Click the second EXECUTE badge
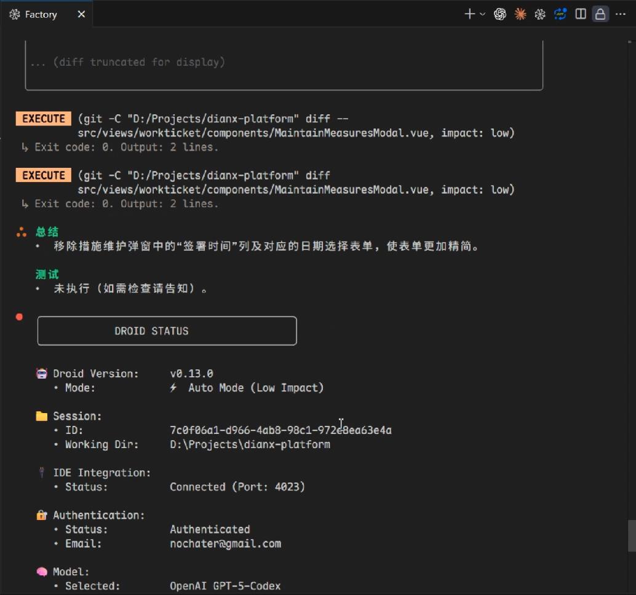The height and width of the screenshot is (595, 636). coord(44,176)
